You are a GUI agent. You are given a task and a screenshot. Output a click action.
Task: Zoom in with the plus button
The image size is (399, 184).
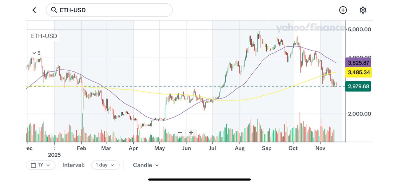(x=191, y=133)
